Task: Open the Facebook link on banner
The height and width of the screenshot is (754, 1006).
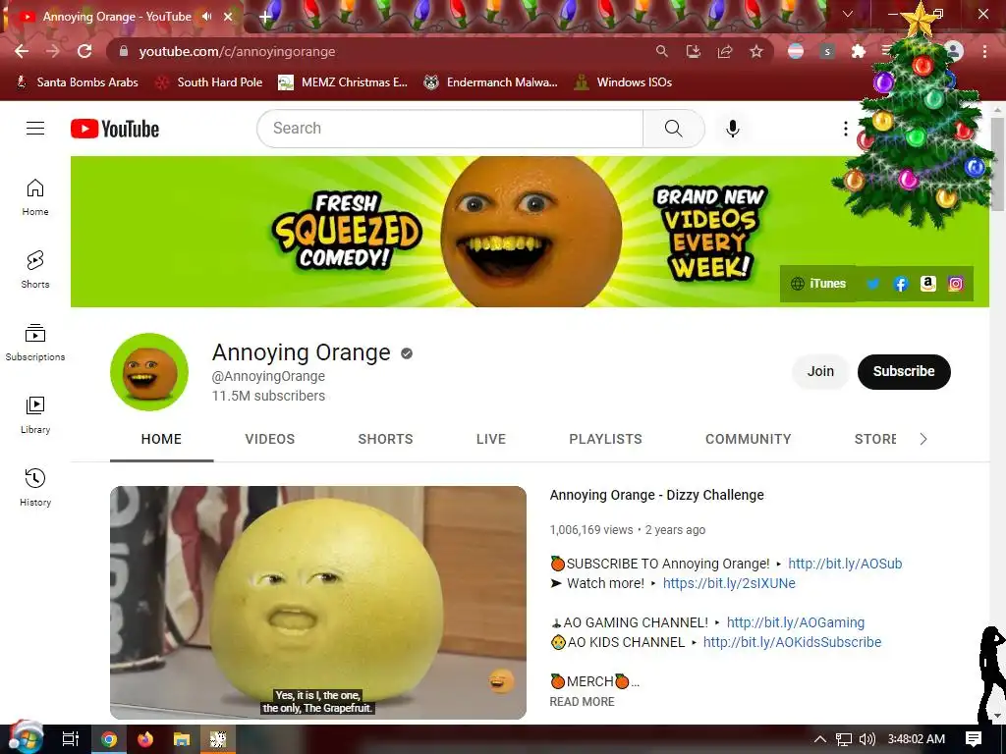Action: click(x=901, y=284)
